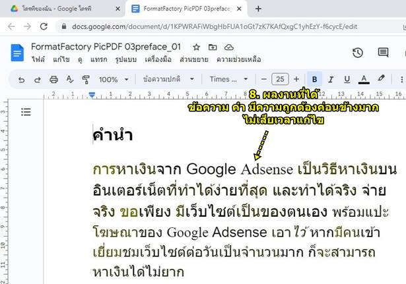
Task: Reload the page
Action: pyautogui.click(x=44, y=26)
